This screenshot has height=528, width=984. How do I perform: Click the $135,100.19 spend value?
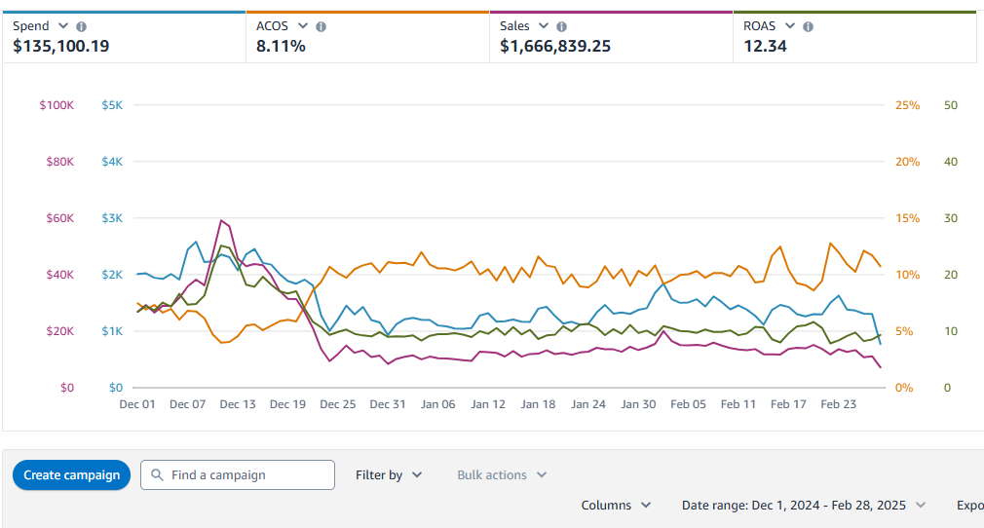(60, 47)
